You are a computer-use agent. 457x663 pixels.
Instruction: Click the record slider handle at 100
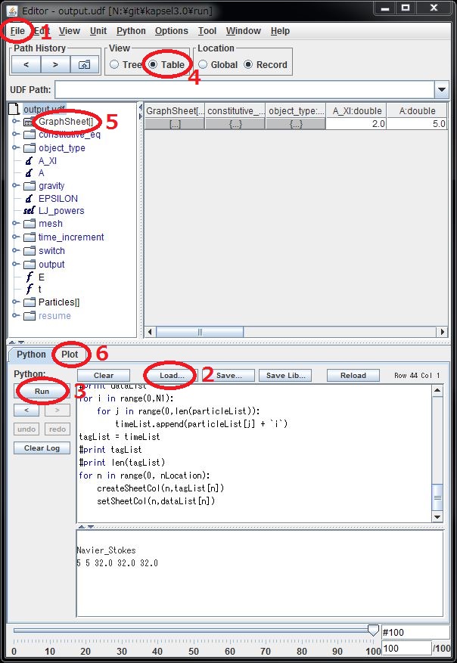(372, 630)
